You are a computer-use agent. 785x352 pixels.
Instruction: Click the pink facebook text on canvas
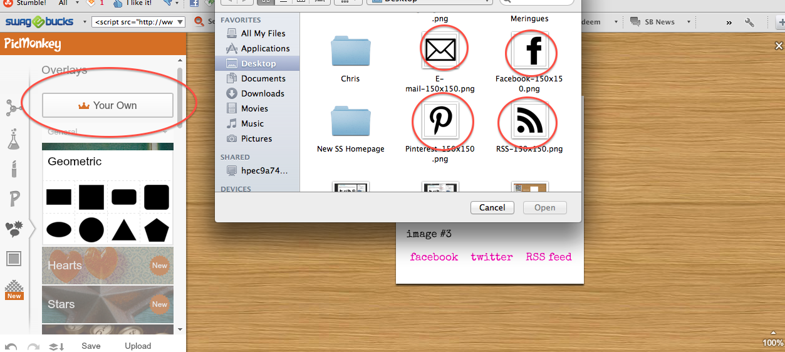point(434,257)
